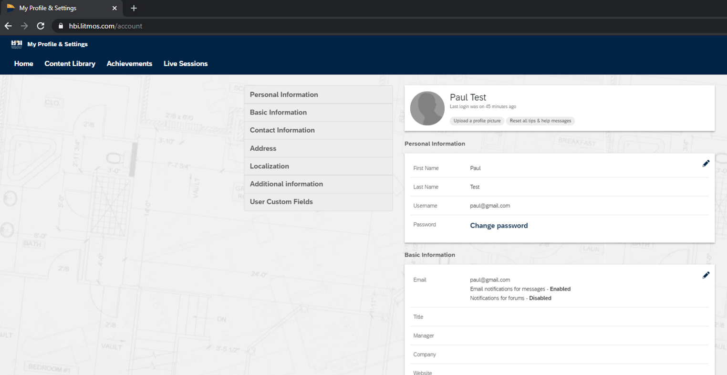Click the Basic Information edit pencil icon
Screen dimensions: 727x375
[706, 275]
